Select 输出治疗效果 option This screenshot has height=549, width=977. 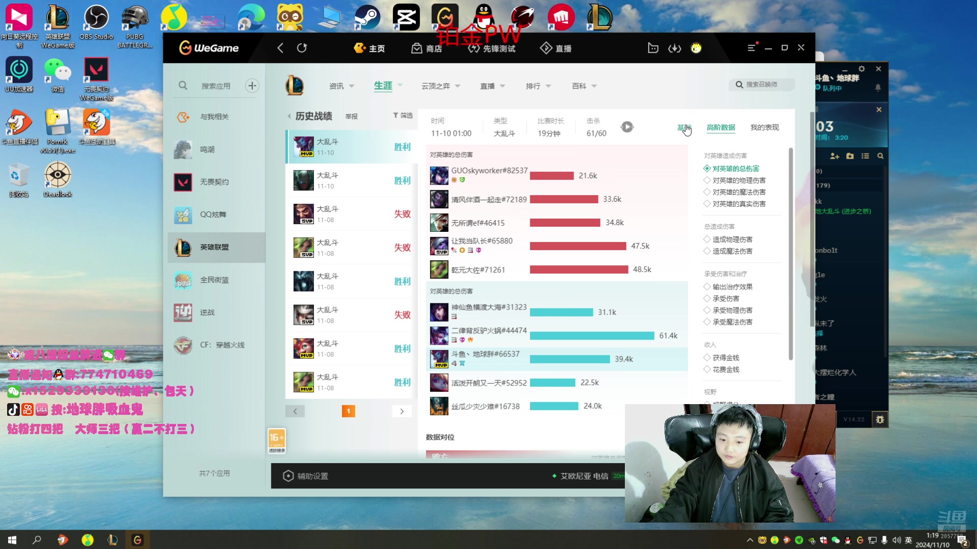pyautogui.click(x=728, y=287)
